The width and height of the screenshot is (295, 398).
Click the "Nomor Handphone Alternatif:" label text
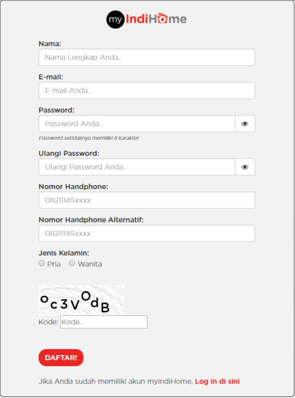[91, 220]
